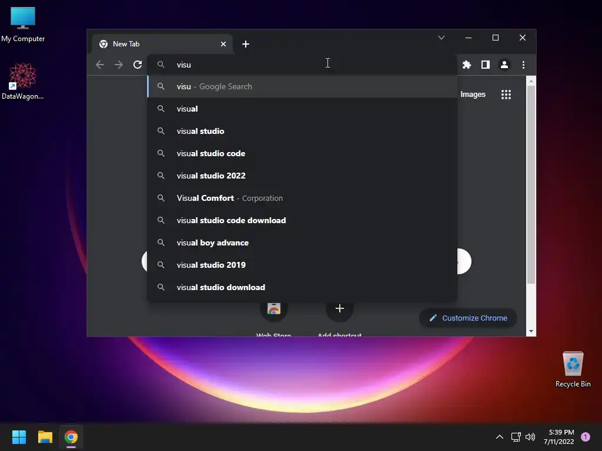The height and width of the screenshot is (451, 602).
Task: Select the visual studio suggestion
Action: click(302, 131)
